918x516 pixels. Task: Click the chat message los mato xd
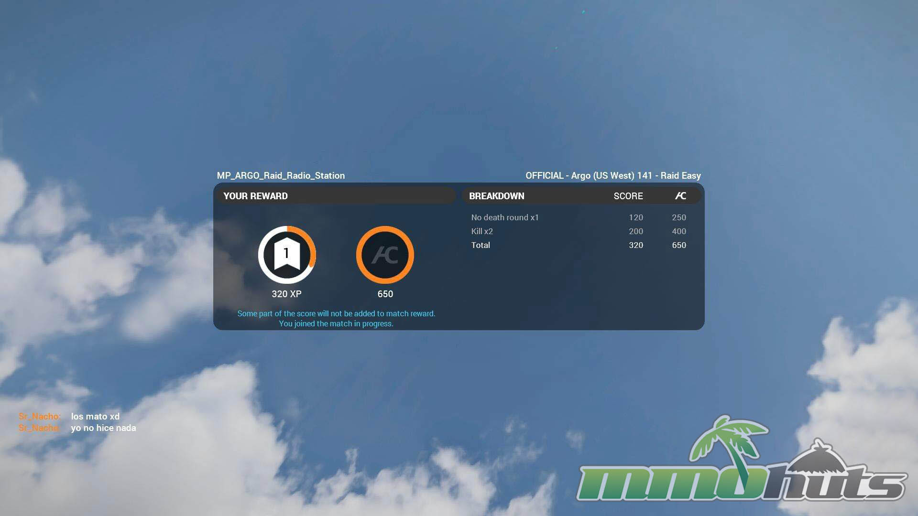[x=95, y=416]
